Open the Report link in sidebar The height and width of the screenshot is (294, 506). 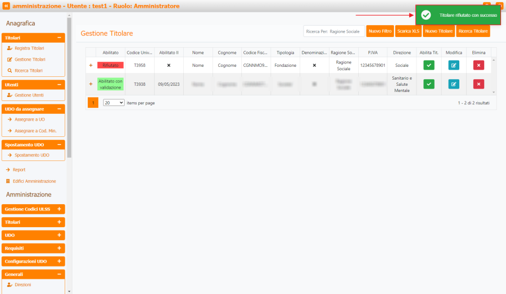click(19, 169)
